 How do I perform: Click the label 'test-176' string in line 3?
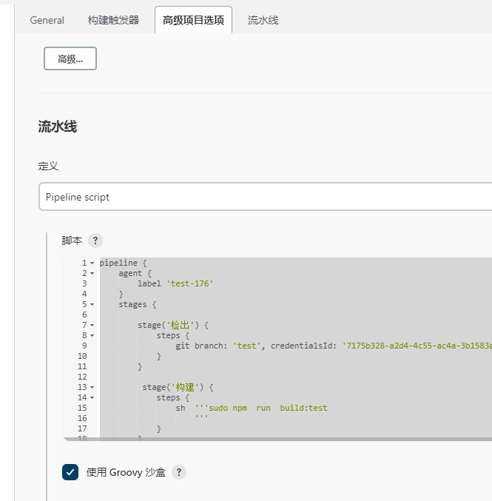pyautogui.click(x=189, y=283)
